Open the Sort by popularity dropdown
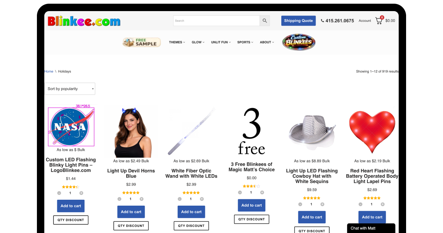Viewport: 443px width, 233px height. click(x=70, y=89)
